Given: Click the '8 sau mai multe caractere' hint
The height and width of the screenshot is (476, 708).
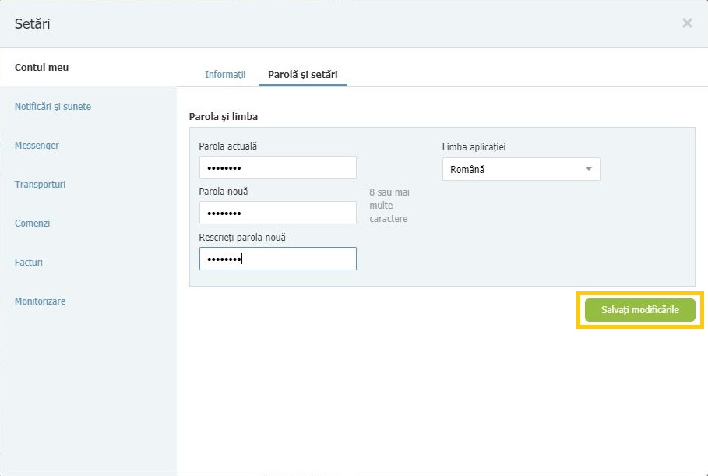Looking at the screenshot, I should (389, 206).
